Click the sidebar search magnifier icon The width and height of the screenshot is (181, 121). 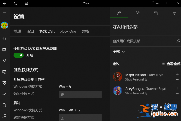(x=5, y=116)
